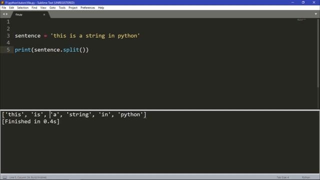The image size is (320, 180).
Task: Open the Tools menu
Action: 62,8
